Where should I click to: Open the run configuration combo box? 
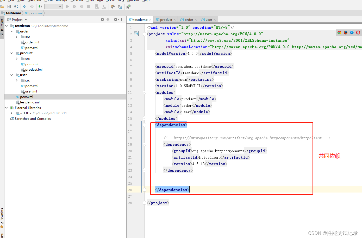point(53,6)
